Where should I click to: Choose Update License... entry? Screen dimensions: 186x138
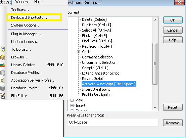[x=26, y=42]
